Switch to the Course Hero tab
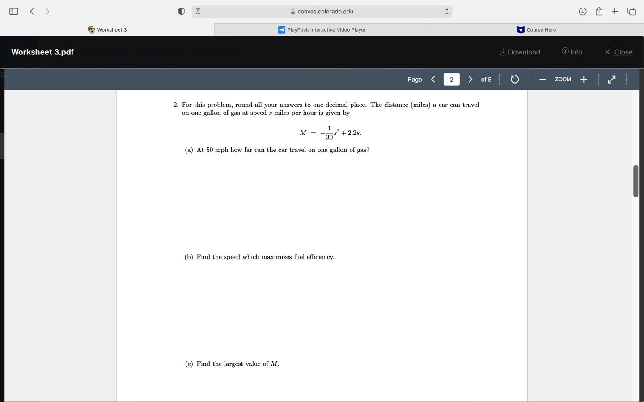644x402 pixels. tap(536, 29)
